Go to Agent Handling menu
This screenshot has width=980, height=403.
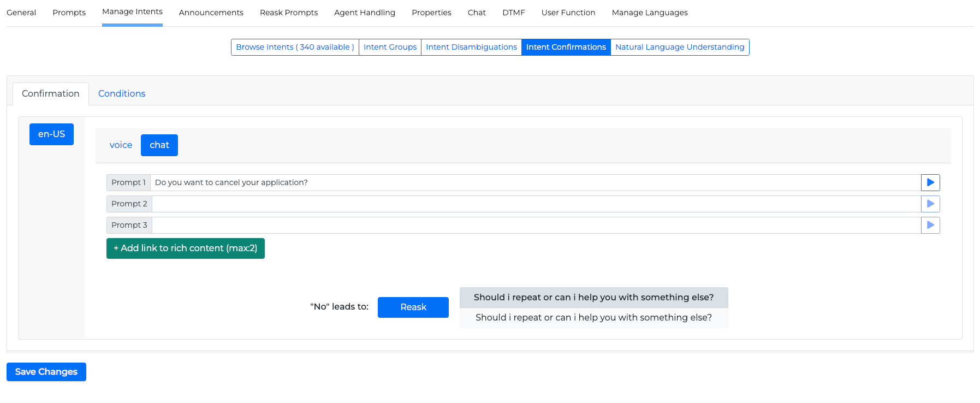click(x=364, y=13)
